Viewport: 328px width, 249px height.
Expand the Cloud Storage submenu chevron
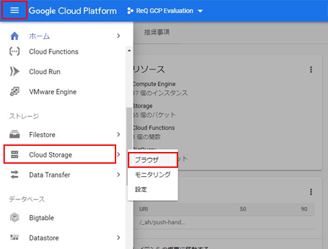118,155
